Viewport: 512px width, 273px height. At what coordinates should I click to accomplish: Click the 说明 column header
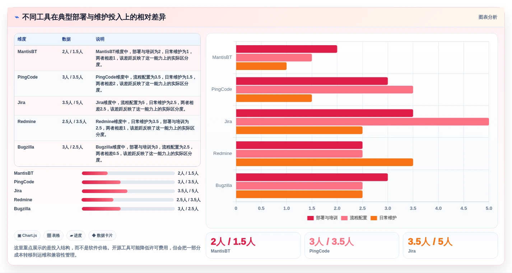100,39
